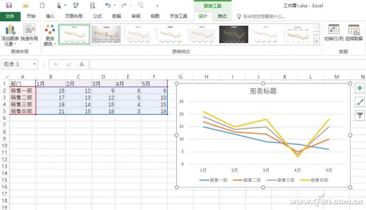This screenshot has width=366, height=210.
Task: Apply the eighth chart style thumbnail
Action: coord(298,34)
